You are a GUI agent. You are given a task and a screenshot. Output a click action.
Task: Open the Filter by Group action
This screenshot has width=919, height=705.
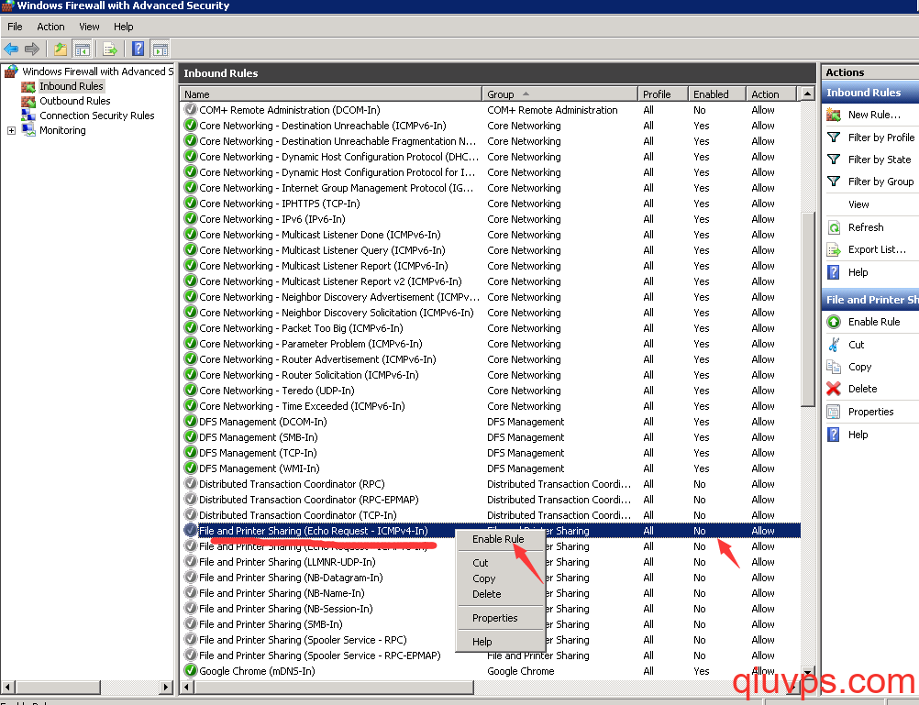880,182
